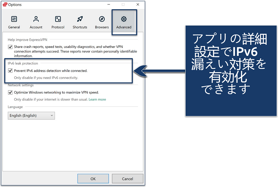Image resolution: width=278 pixels, height=187 pixels.
Task: Click the 'Only disable if you need IPv6 connectivity' text
Action: tap(46, 78)
